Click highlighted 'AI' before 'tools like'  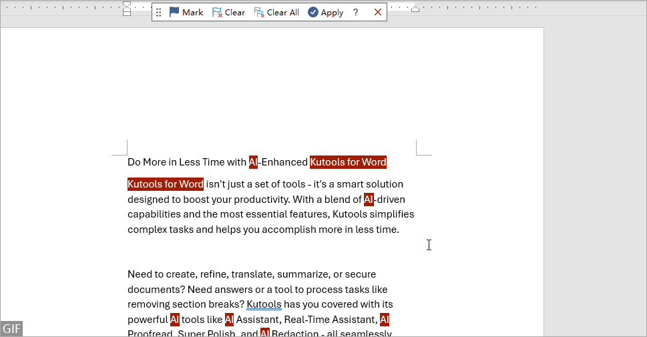(174, 320)
